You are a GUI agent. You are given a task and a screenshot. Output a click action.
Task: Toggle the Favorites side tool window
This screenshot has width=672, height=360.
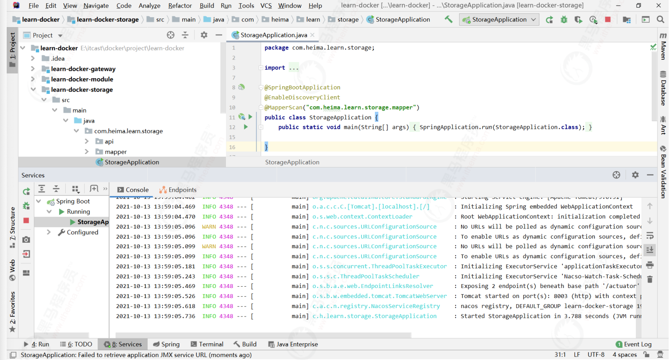click(12, 312)
